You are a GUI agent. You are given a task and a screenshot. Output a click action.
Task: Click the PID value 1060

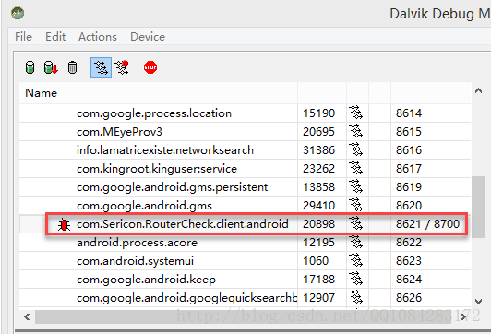pos(316,261)
